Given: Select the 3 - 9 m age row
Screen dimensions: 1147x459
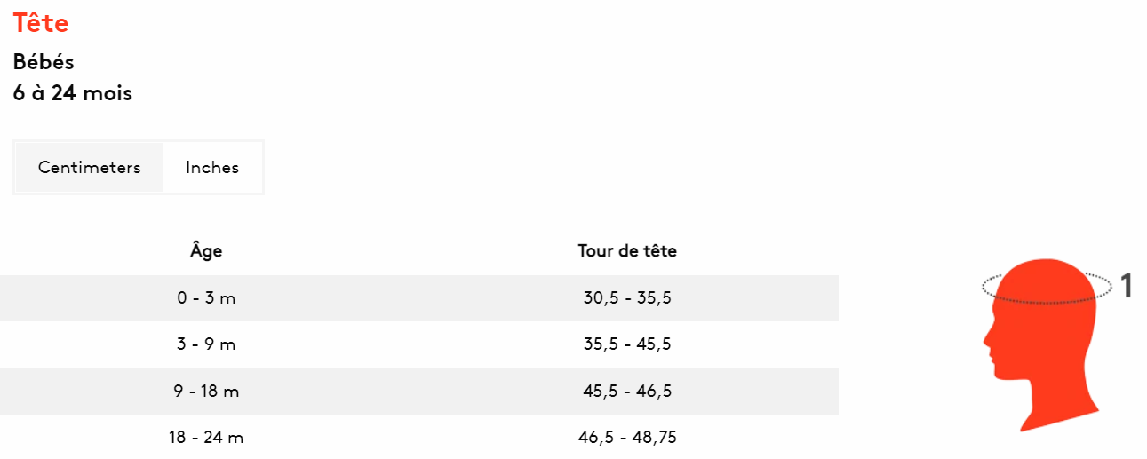Looking at the screenshot, I should pyautogui.click(x=419, y=344).
